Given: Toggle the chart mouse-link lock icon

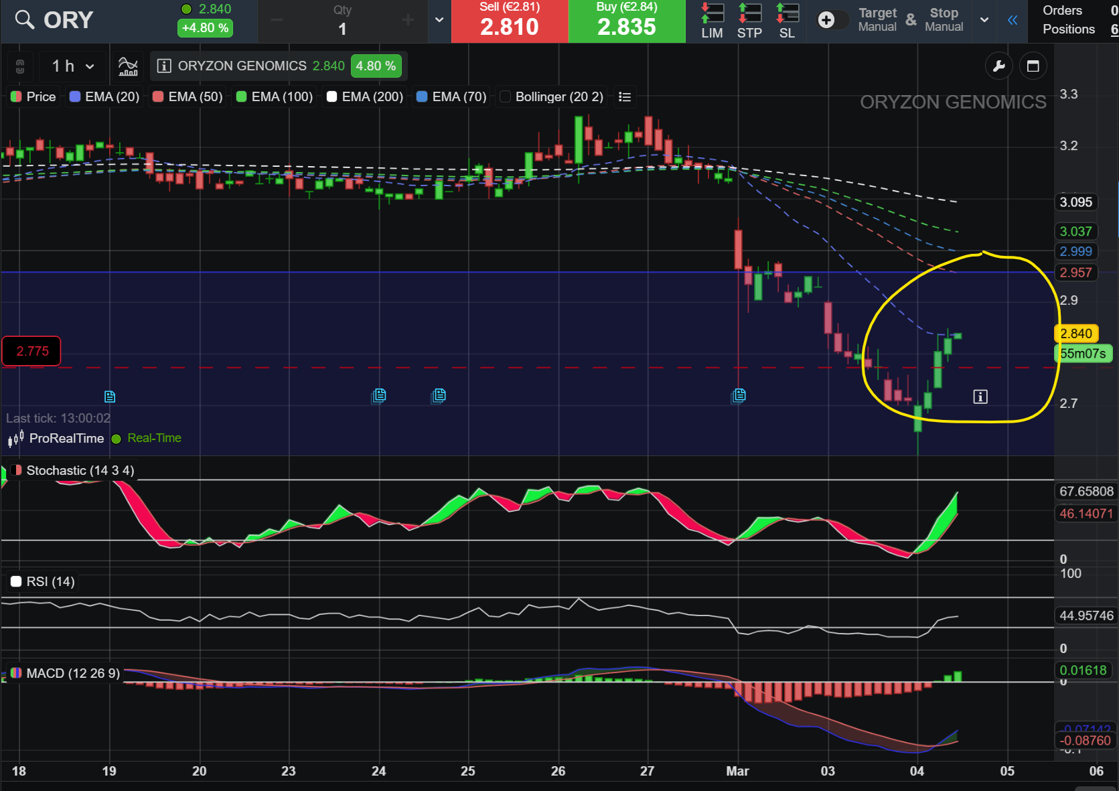Looking at the screenshot, I should pos(20,66).
